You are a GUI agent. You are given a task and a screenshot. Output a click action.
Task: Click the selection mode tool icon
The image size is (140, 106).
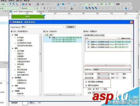point(11,4)
